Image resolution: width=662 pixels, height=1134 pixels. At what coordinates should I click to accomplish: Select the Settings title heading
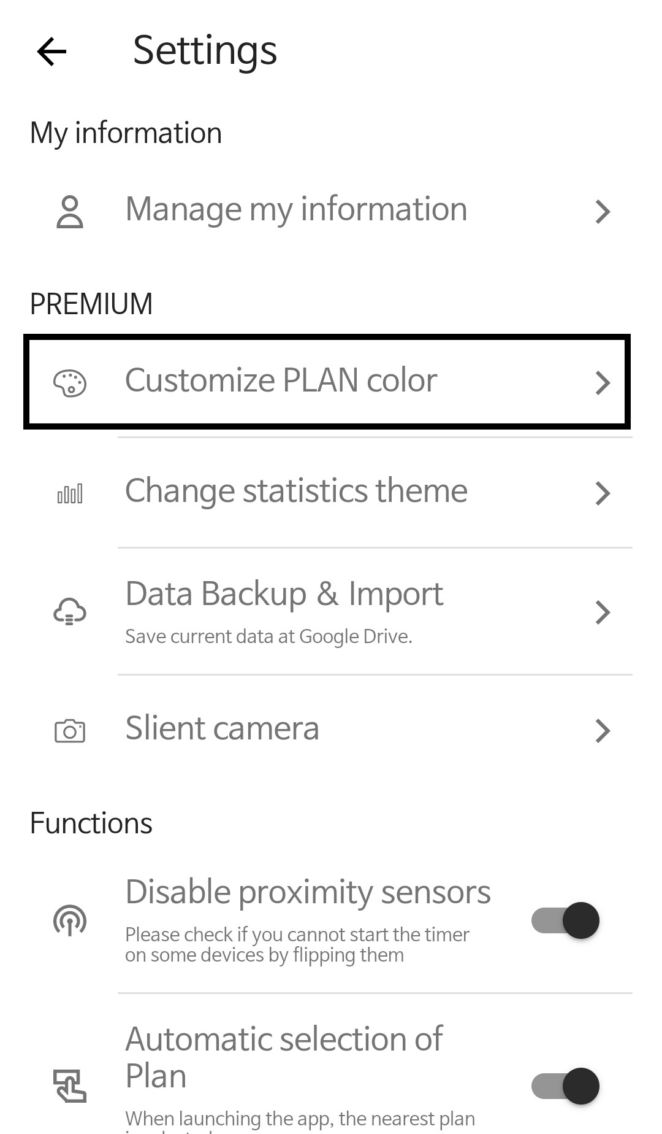point(205,51)
